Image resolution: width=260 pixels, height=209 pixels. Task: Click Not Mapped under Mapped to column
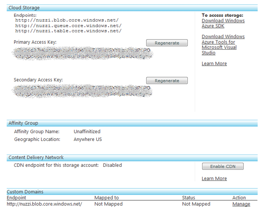pyautogui.click(x=108, y=204)
